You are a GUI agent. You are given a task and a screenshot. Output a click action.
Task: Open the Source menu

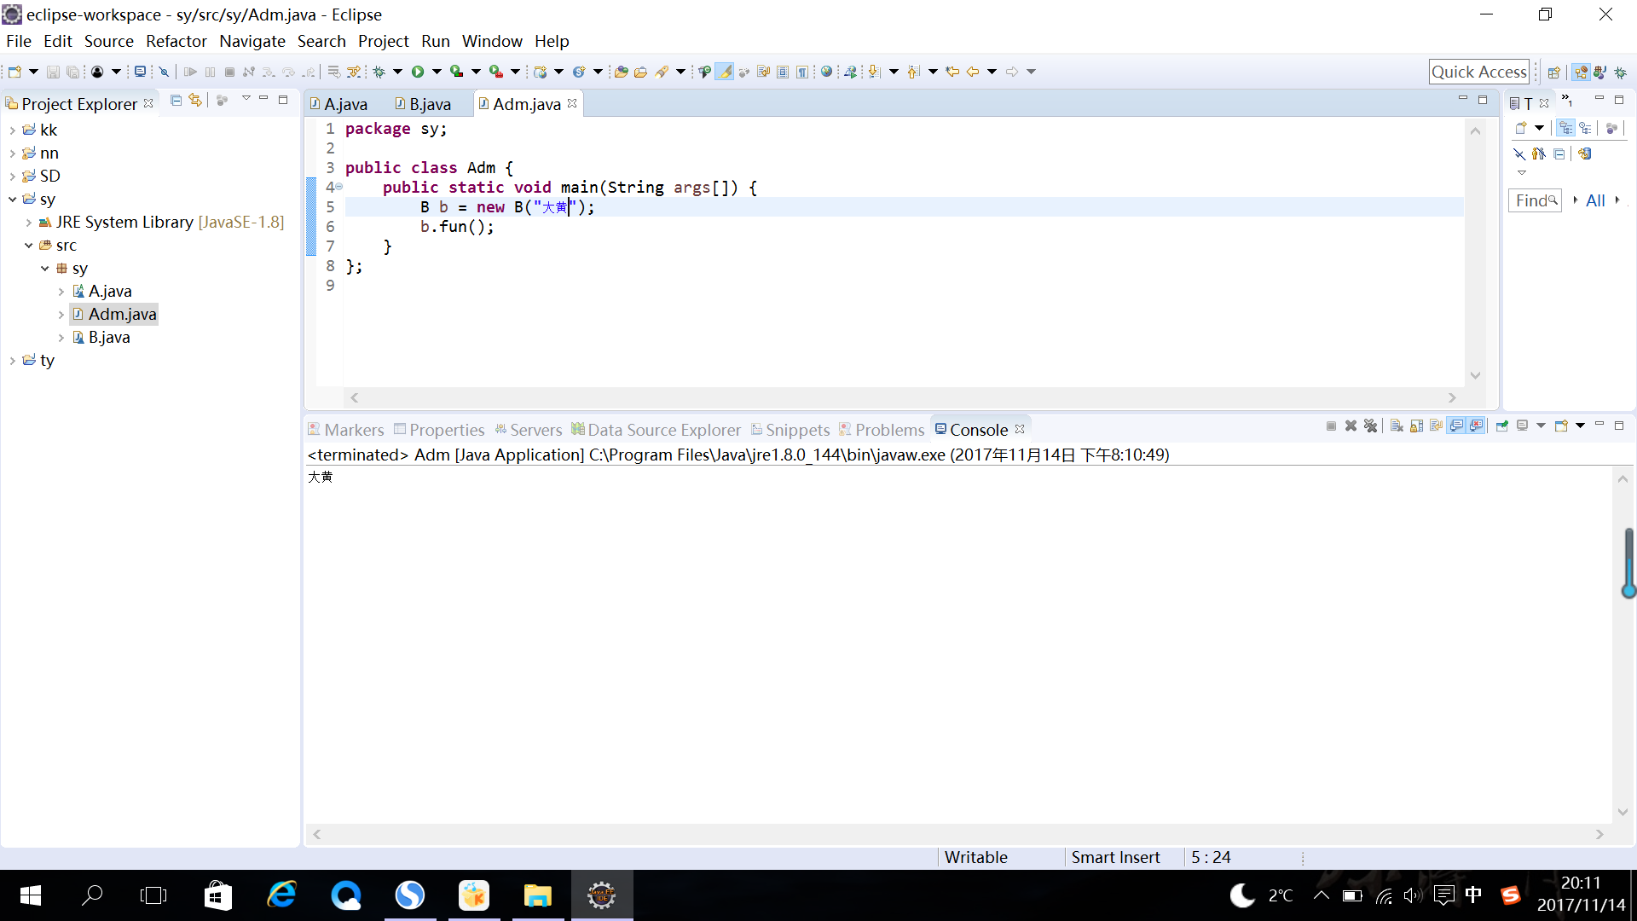click(x=108, y=41)
